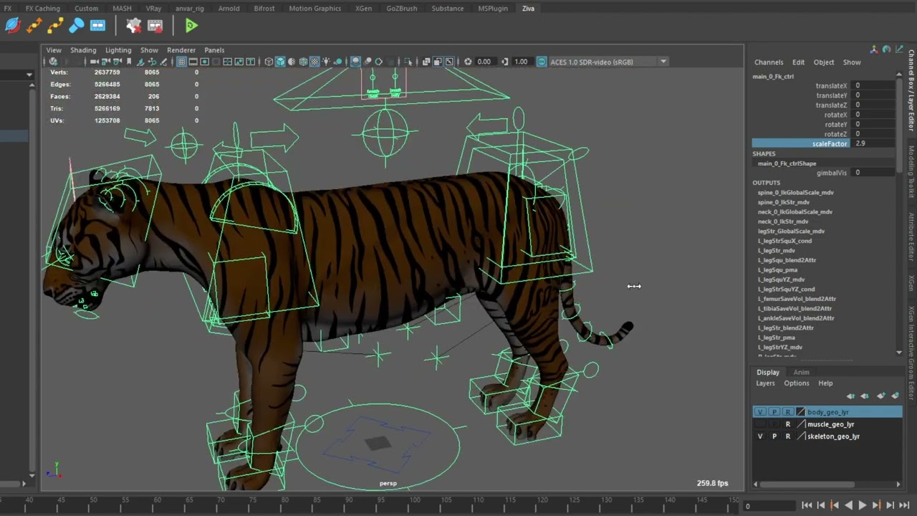Screen dimensions: 917x516
Task: Open the viewport View menu
Action: click(54, 50)
